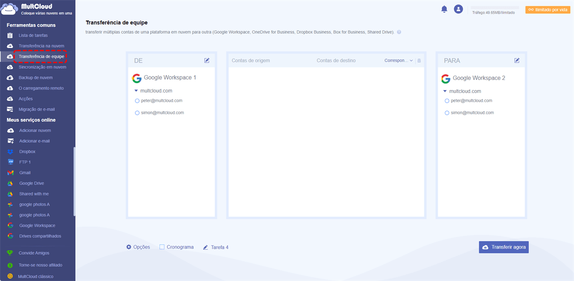Open Transferência na nuvem
The width and height of the screenshot is (574, 281).
tap(41, 46)
